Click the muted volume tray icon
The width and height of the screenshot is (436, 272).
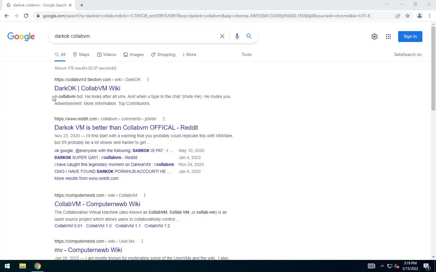click(x=397, y=266)
